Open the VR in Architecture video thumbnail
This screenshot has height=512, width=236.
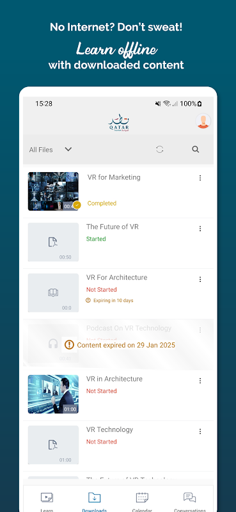(53, 394)
